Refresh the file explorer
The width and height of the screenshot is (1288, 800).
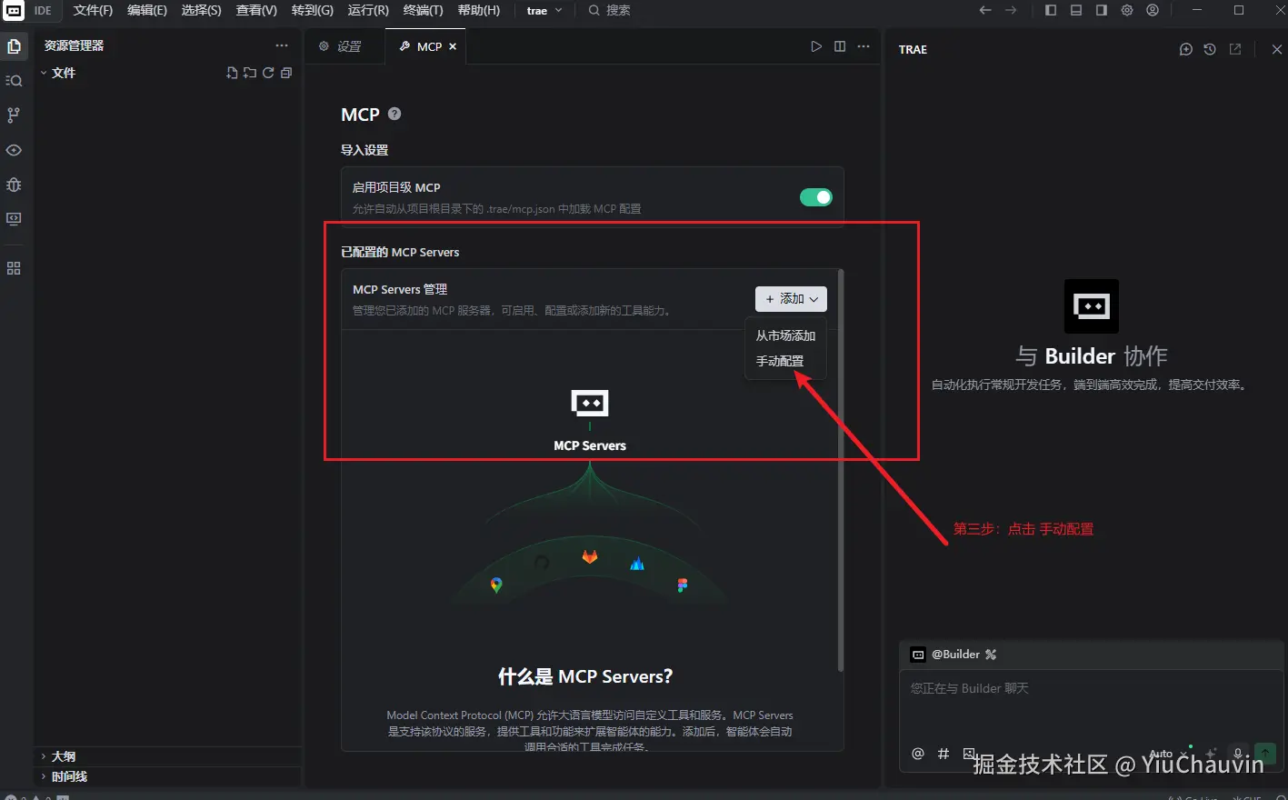[x=268, y=73]
